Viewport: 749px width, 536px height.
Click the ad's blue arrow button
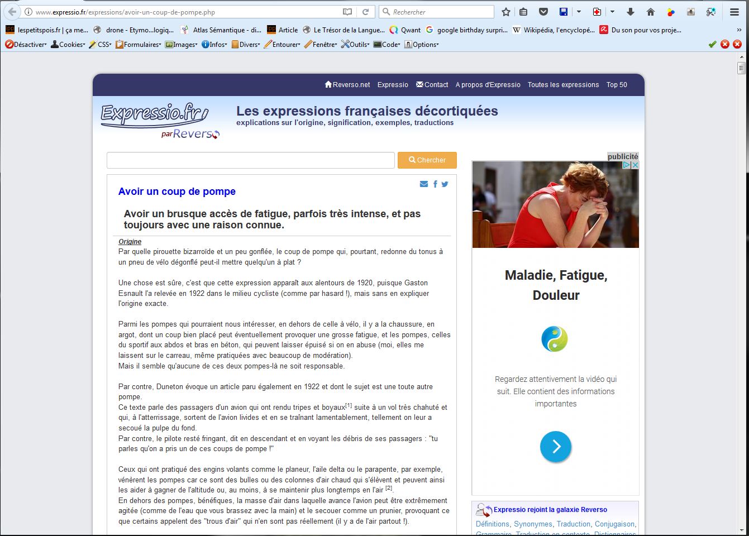(x=556, y=447)
